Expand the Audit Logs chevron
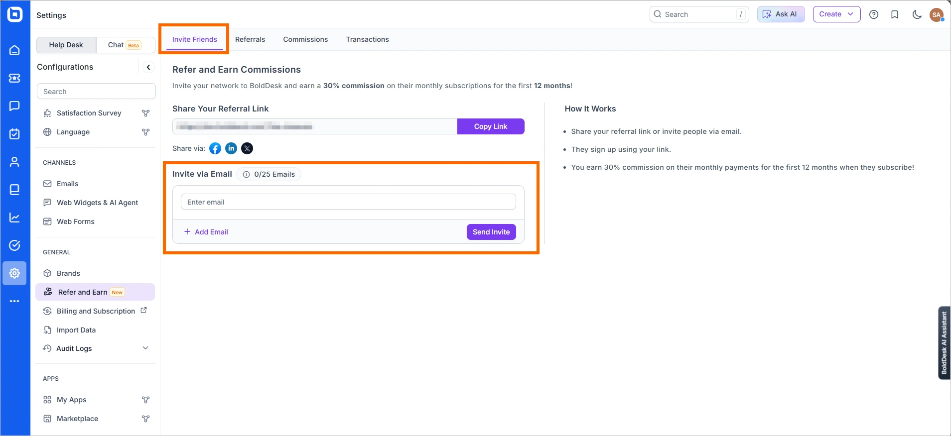951x436 pixels. tap(145, 348)
